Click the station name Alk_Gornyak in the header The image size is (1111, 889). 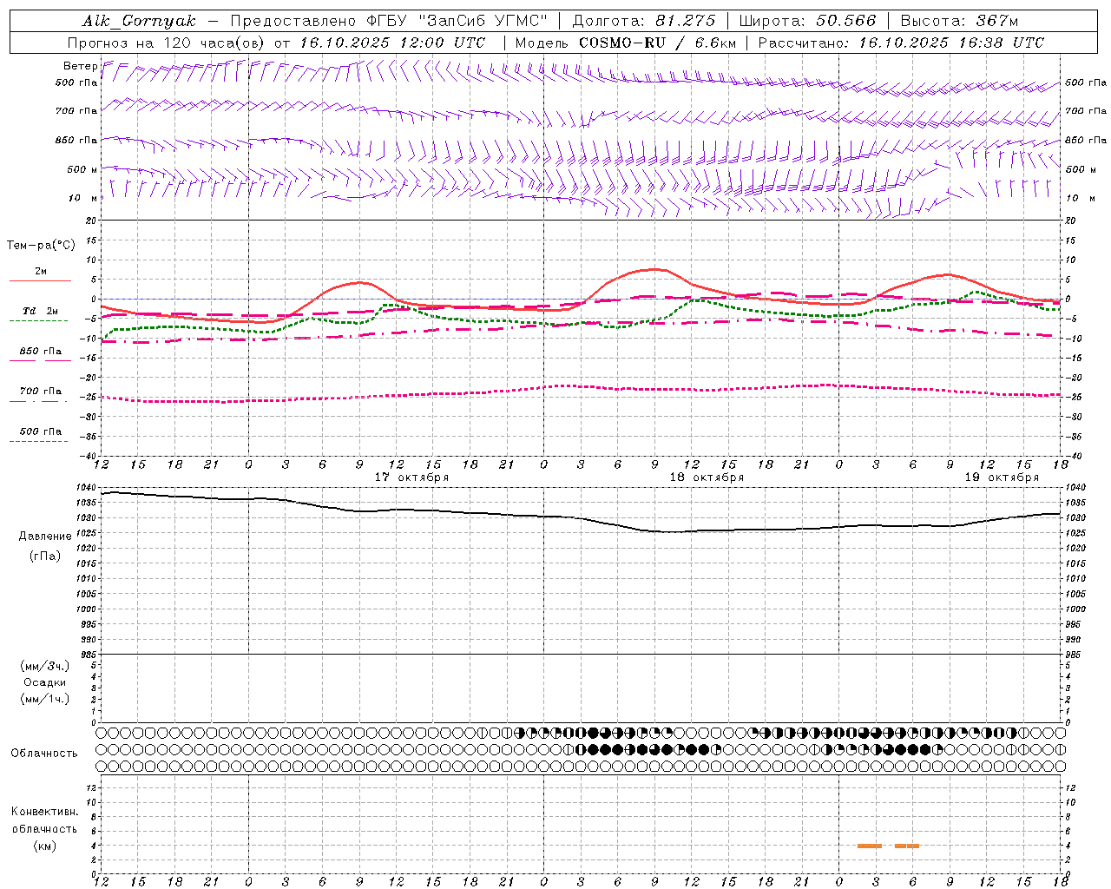click(139, 21)
